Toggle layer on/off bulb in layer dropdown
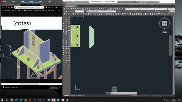The width and height of the screenshot is (182, 102). pyautogui.click(x=88, y=11)
